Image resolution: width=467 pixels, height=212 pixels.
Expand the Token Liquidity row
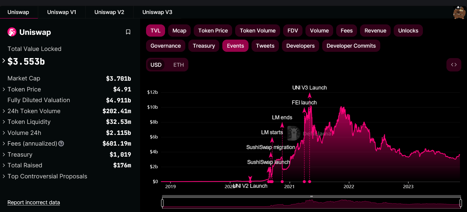(4, 122)
